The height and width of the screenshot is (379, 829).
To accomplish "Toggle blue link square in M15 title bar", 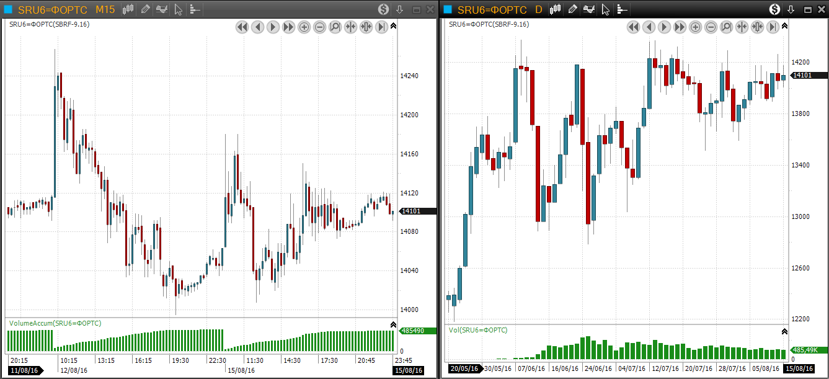I will [8, 9].
